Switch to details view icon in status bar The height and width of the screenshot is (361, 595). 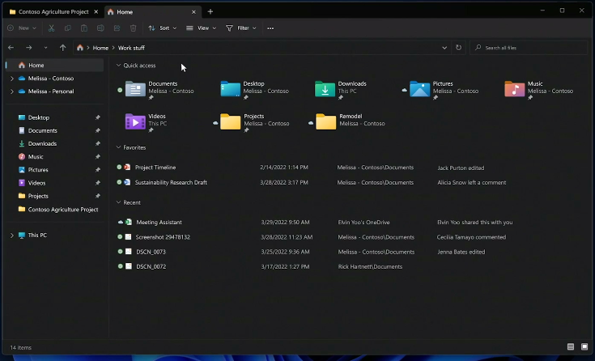[571, 346]
